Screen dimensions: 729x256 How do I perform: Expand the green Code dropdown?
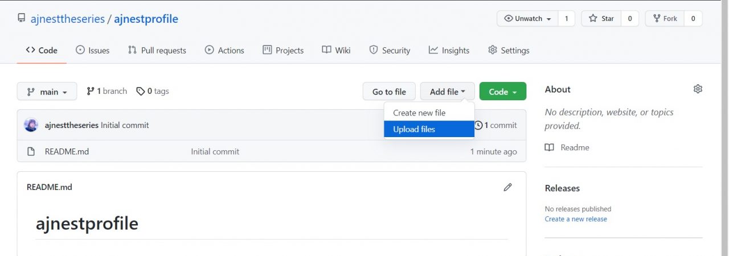tap(502, 92)
